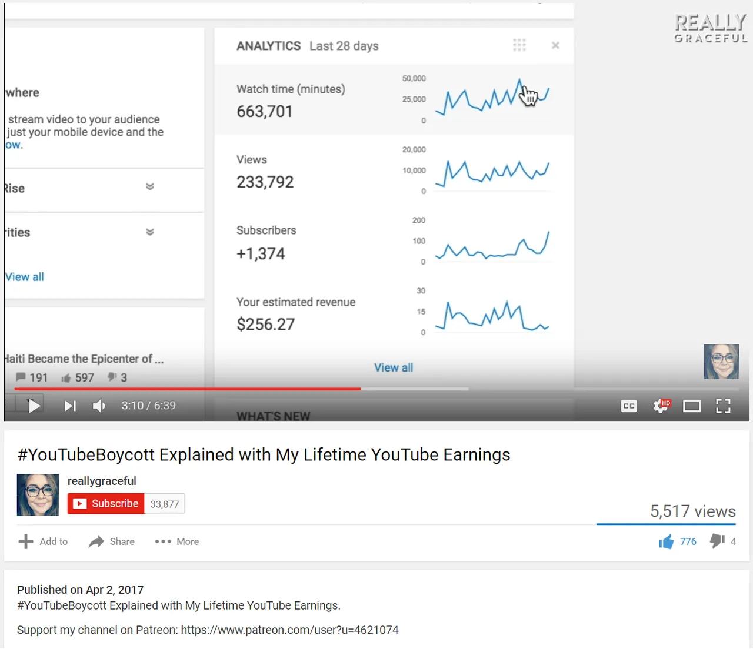Play the video
Viewport: 753px width, 649px height.
[34, 406]
